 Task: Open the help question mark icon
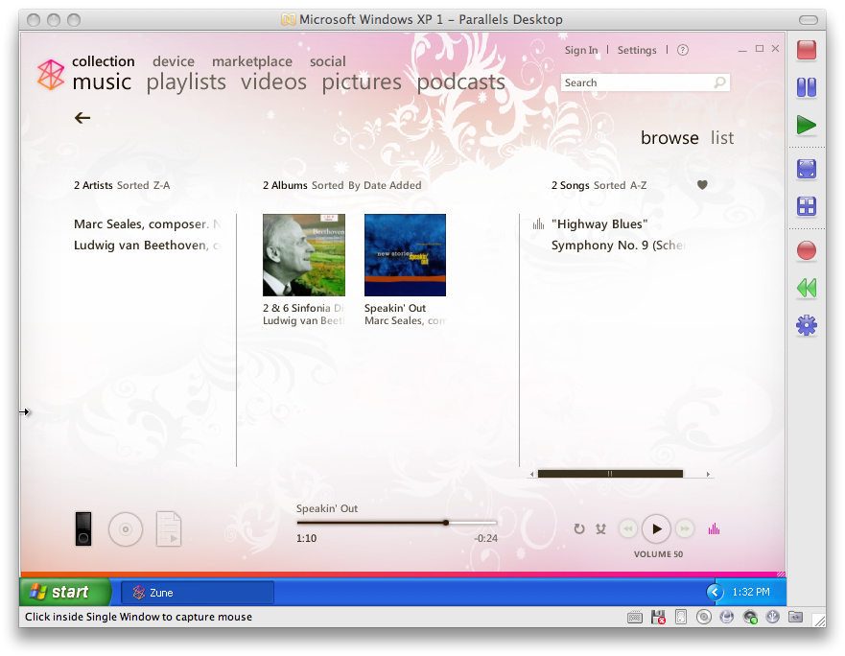click(682, 50)
